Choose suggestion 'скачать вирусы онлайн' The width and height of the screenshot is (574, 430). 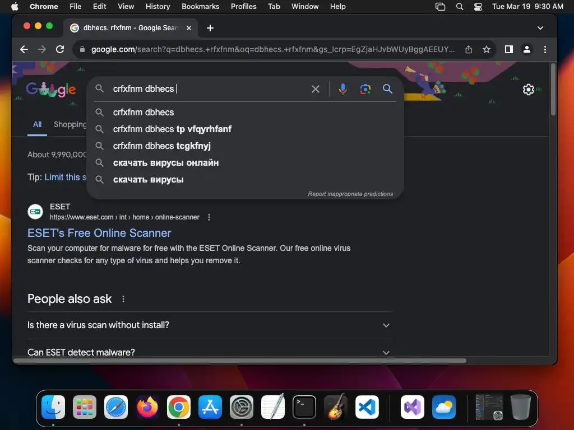tap(246, 163)
